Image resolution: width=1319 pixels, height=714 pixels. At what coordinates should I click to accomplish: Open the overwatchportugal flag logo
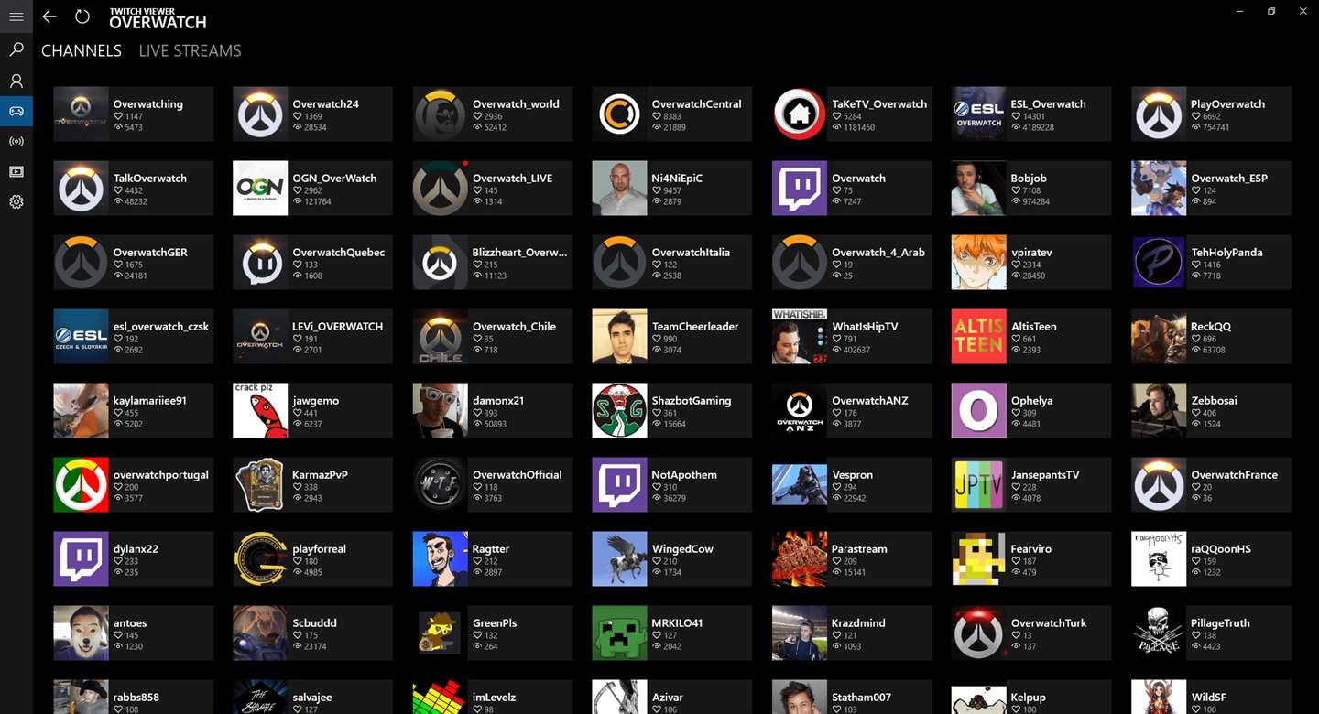tap(81, 485)
